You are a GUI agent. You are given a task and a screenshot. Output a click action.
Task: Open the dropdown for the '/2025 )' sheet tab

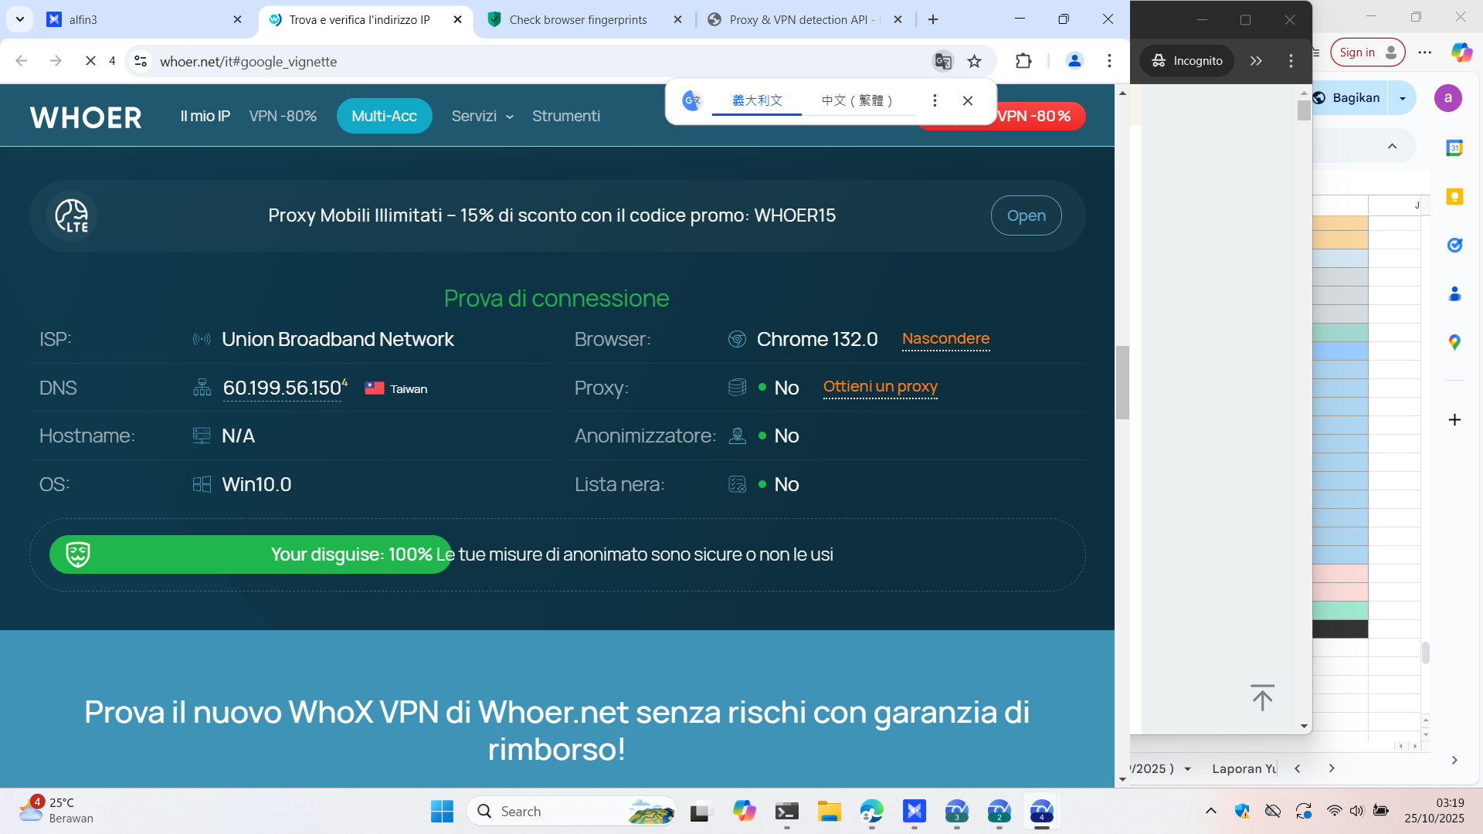tap(1188, 769)
